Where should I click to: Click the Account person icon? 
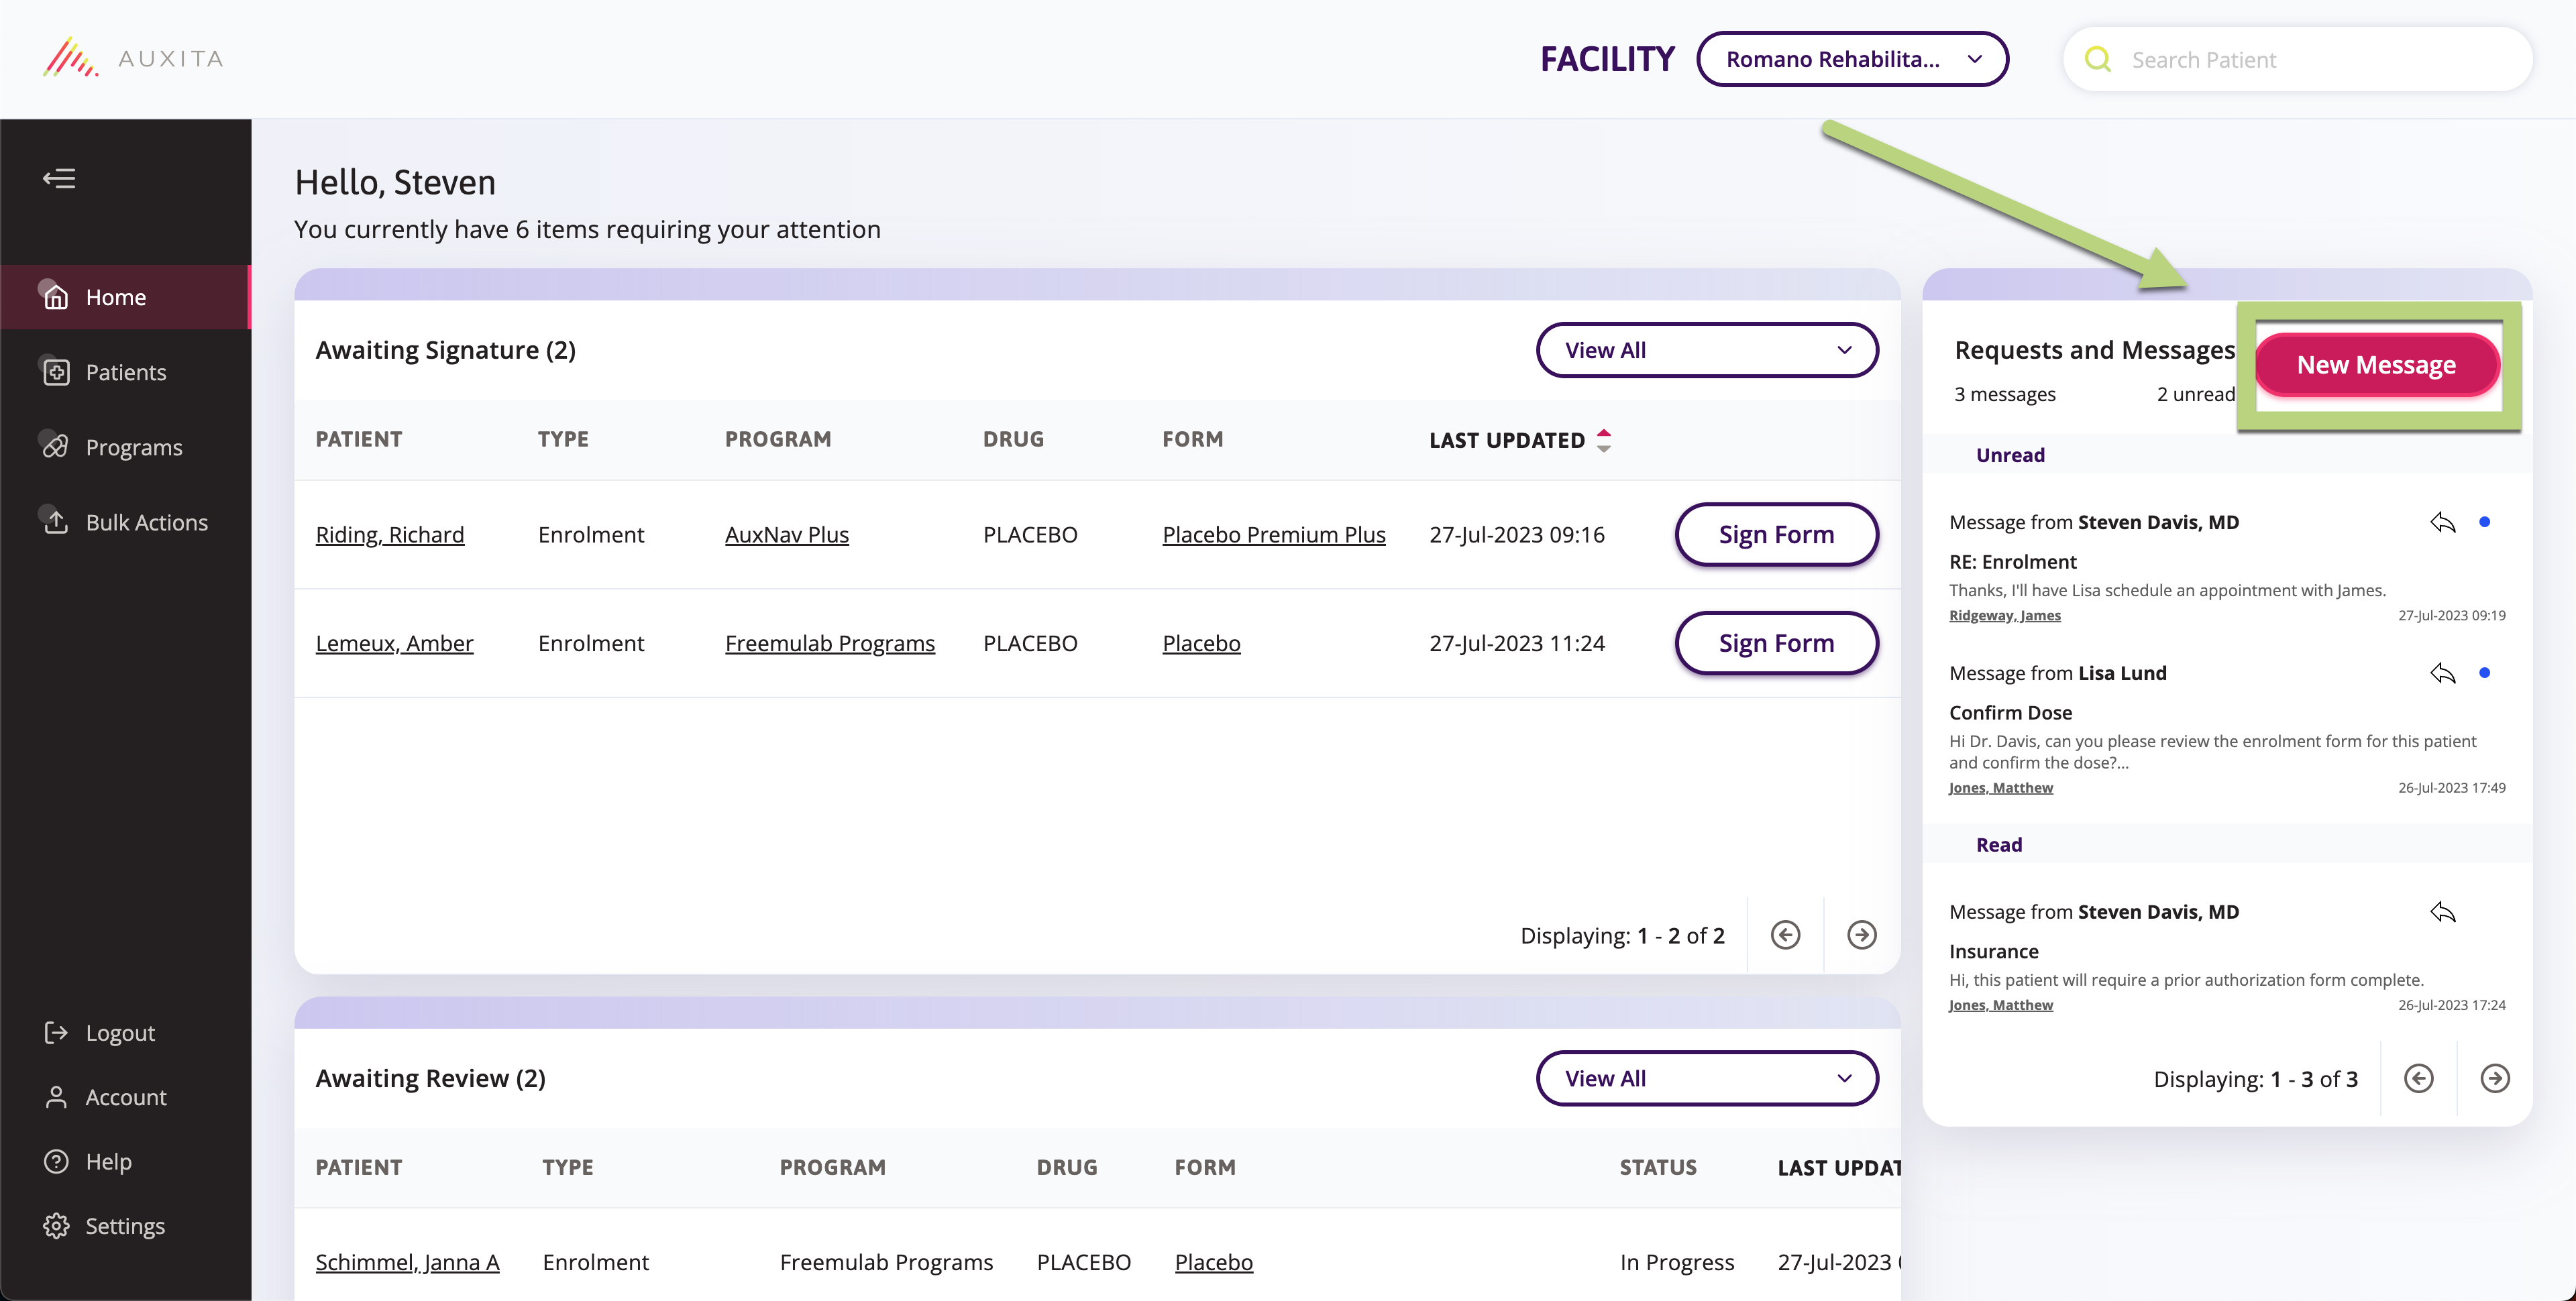coord(55,1097)
